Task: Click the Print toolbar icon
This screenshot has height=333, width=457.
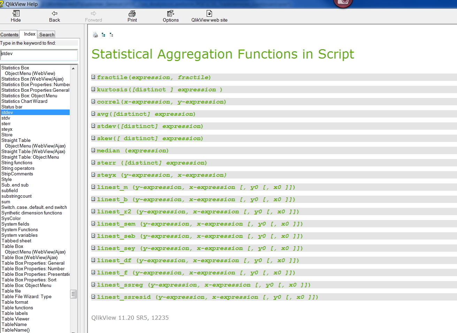Action: click(x=132, y=14)
